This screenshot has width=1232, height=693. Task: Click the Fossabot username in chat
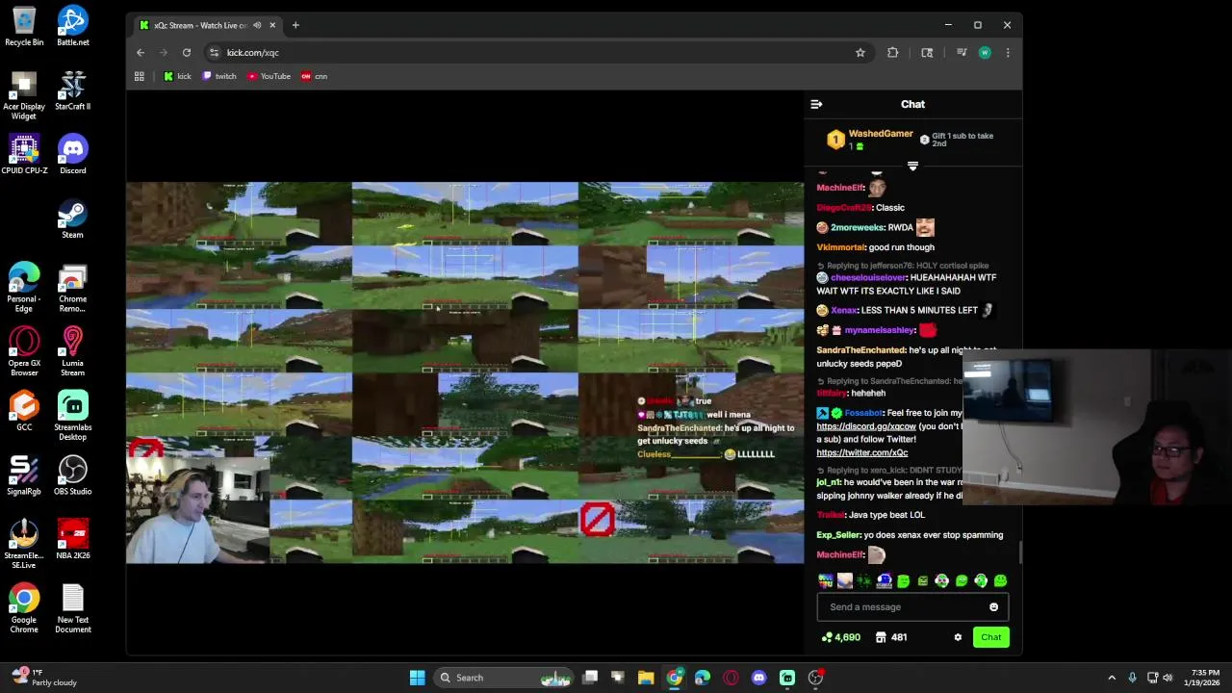coord(862,413)
